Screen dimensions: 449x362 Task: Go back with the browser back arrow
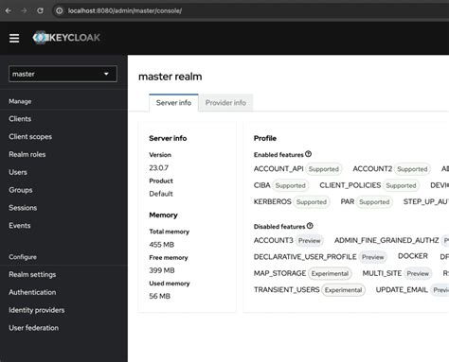pos(9,10)
